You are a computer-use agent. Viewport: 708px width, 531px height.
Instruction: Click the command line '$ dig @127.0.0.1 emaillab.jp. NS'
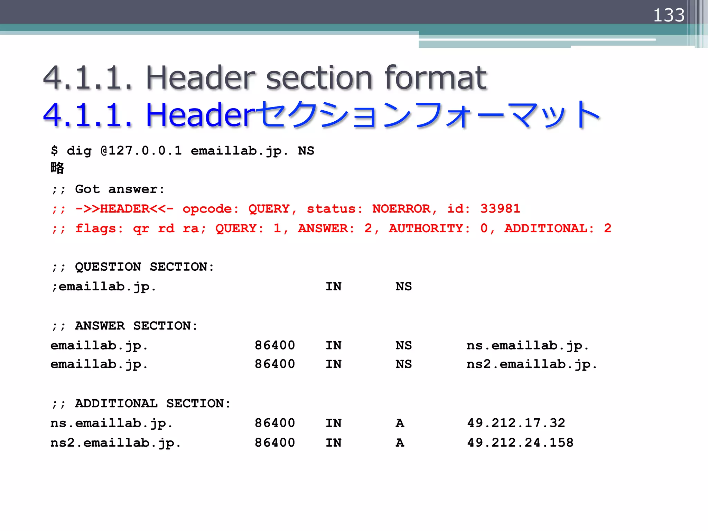183,151
